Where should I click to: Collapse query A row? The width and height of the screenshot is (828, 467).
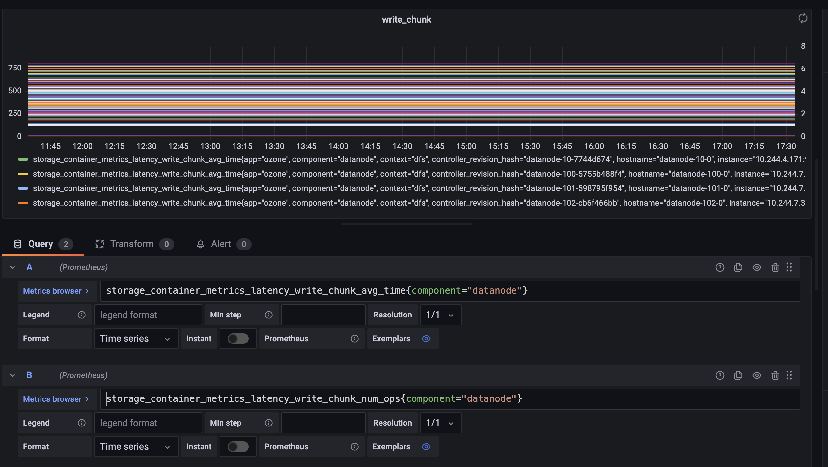coord(13,267)
